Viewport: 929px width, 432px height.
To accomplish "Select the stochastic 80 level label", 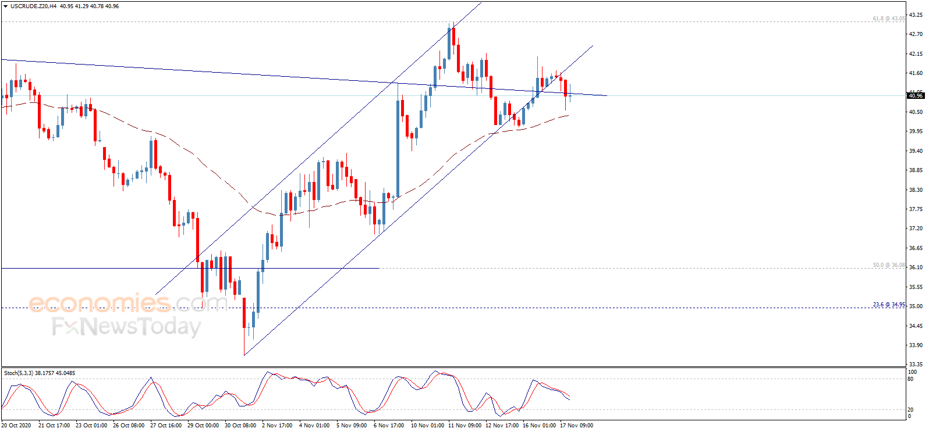I will click(911, 379).
